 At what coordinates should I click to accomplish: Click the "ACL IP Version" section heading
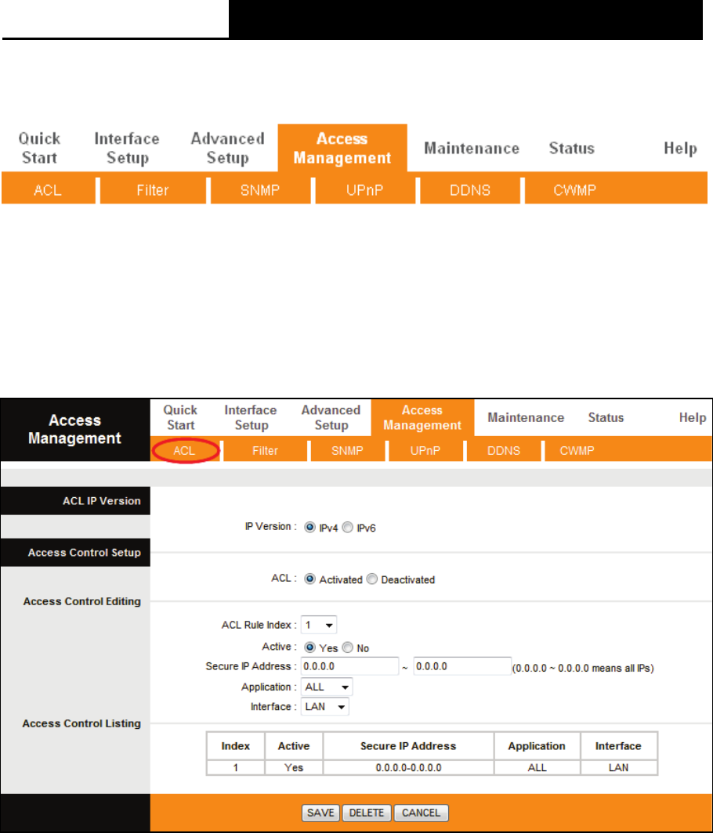coord(102,501)
